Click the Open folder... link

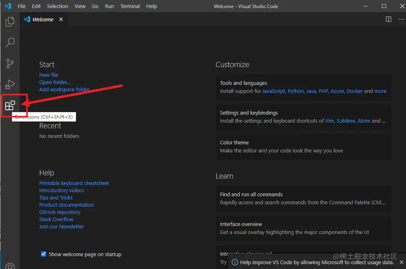pos(55,82)
